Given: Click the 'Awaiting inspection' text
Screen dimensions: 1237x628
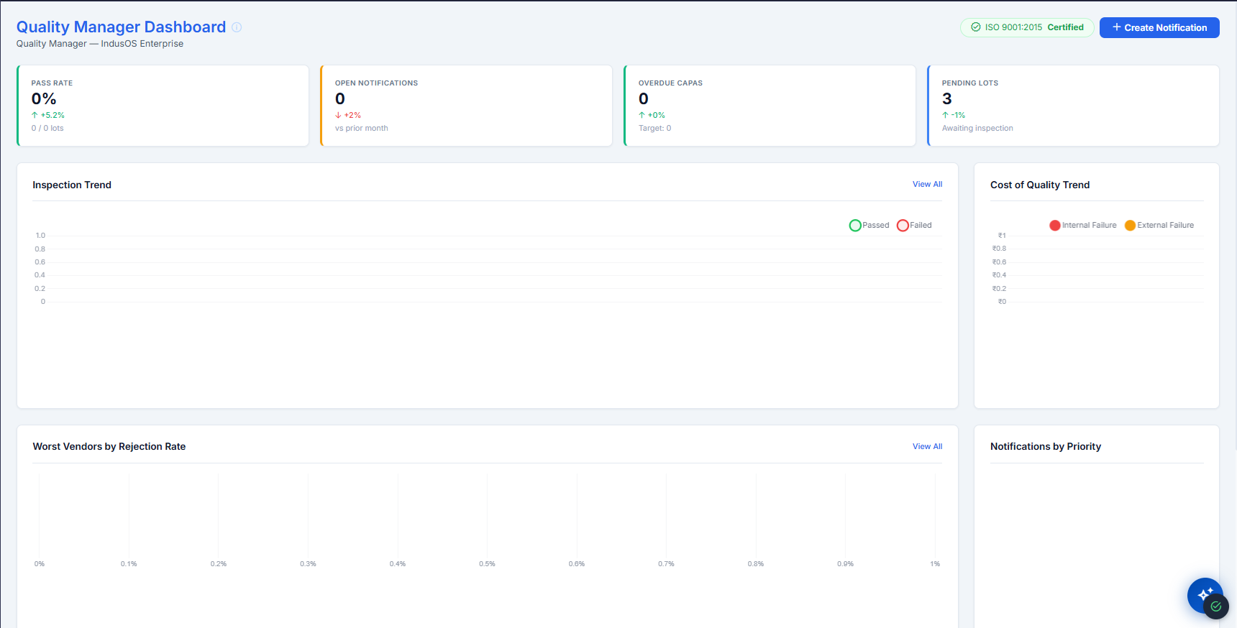Looking at the screenshot, I should pos(977,128).
